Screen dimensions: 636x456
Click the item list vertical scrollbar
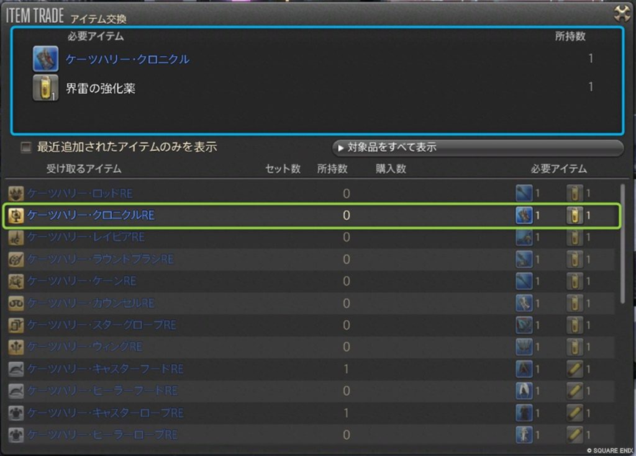pos(622,242)
